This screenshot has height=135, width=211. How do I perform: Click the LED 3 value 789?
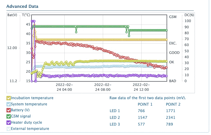tap(170, 124)
